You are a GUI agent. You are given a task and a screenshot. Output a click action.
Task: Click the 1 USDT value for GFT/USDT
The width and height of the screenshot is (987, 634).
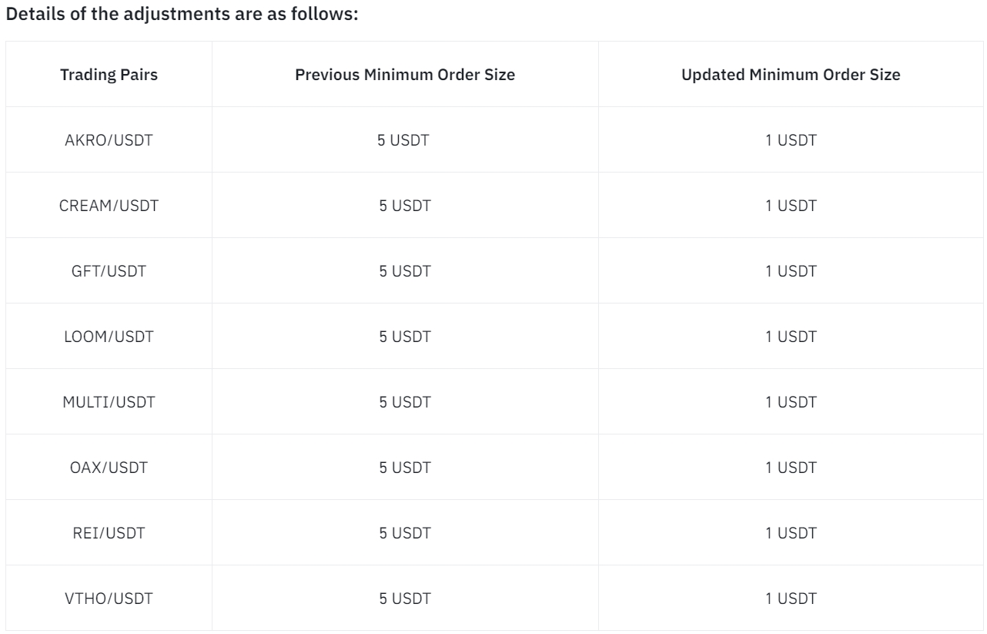[791, 271]
